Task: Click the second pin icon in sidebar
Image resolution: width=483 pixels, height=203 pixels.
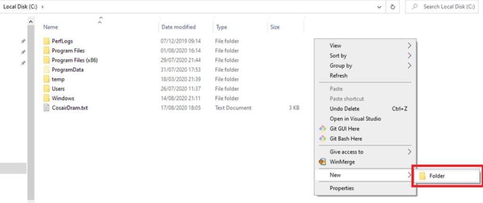Action: point(23,52)
